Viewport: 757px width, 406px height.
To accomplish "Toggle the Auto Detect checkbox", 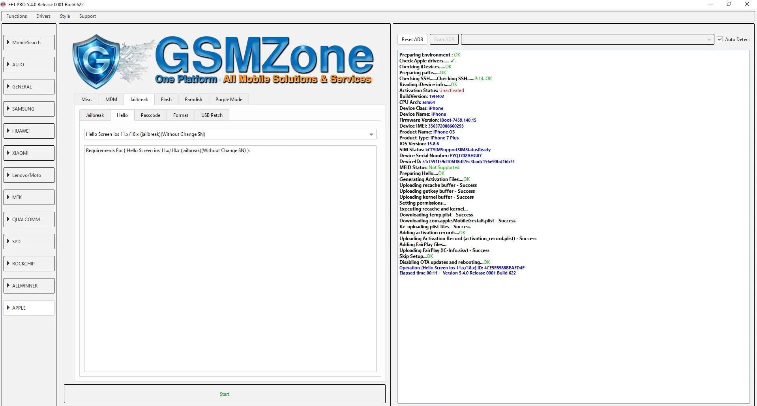I will [x=720, y=39].
